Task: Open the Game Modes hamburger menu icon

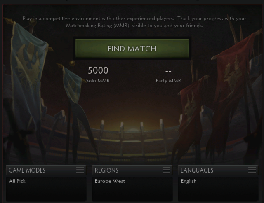Action: [80, 170]
